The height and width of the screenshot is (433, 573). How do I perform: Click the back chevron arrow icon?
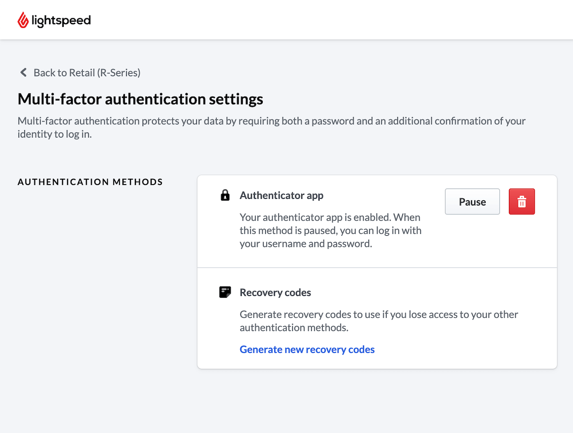(x=23, y=72)
